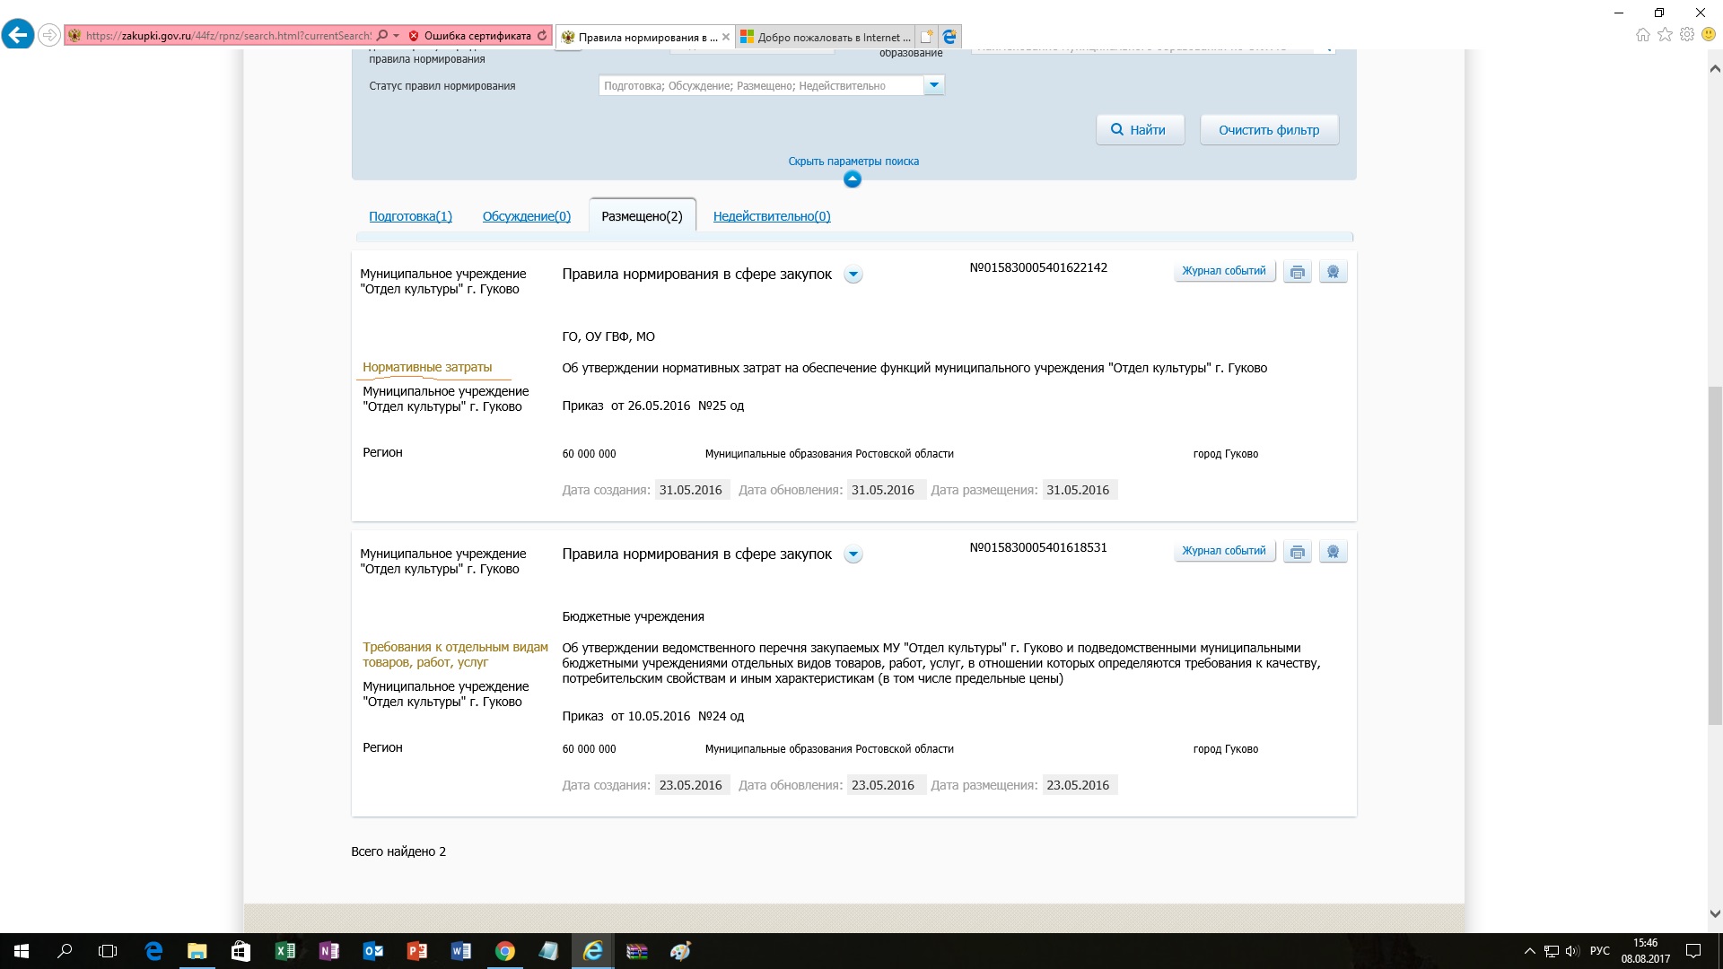The width and height of the screenshot is (1723, 969).
Task: Open Excel from the taskbar
Action: click(284, 951)
